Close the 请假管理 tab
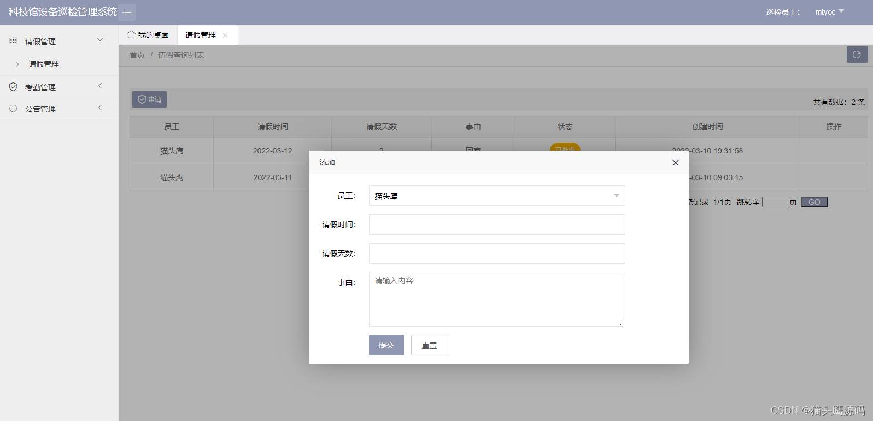 click(x=225, y=35)
